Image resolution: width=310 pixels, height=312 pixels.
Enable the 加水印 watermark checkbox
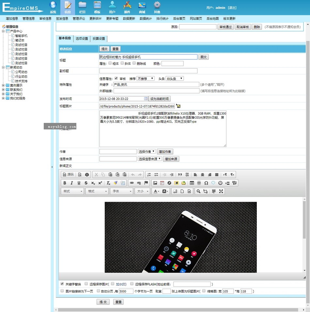(113, 284)
